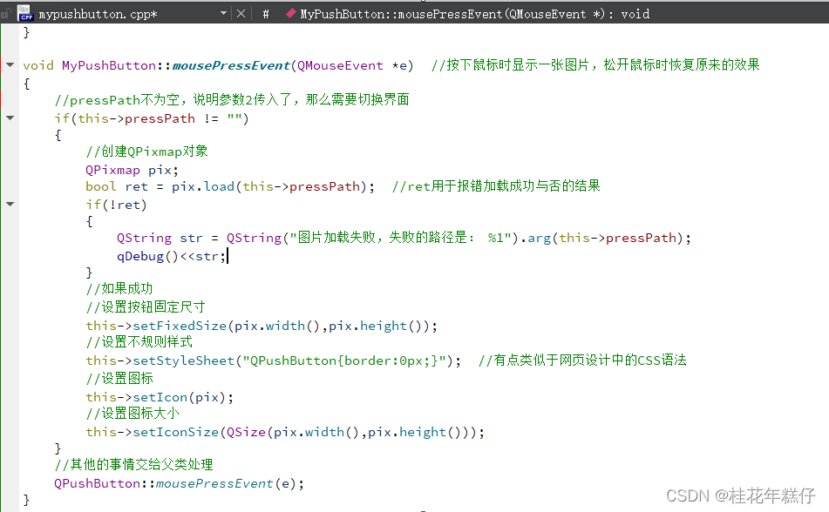Image resolution: width=829 pixels, height=512 pixels.
Task: Collapse the if pressPath block fold arrow
Action: tap(10, 118)
